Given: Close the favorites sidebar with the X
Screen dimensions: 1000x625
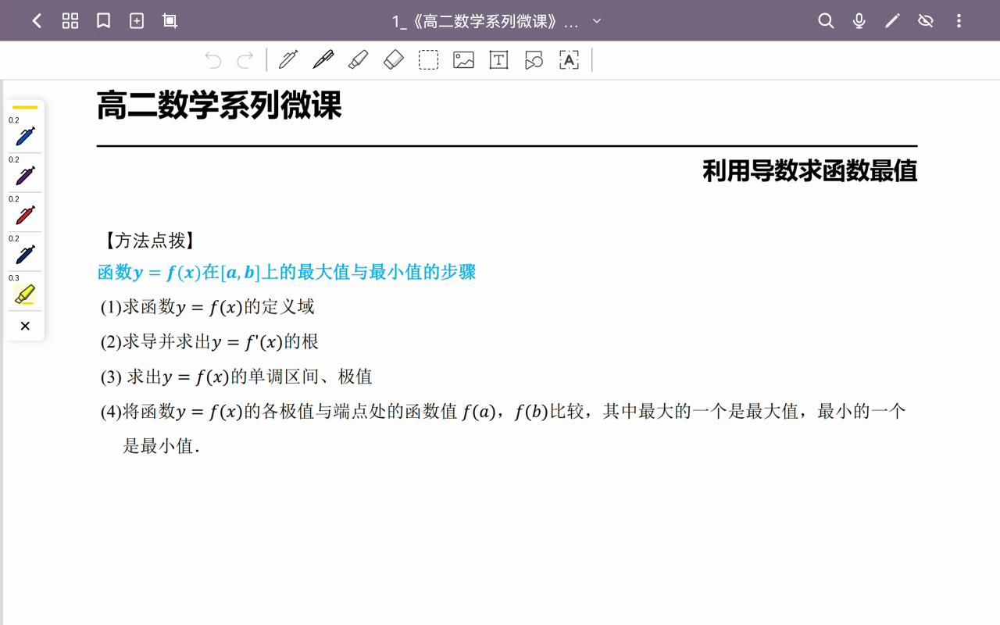Looking at the screenshot, I should [x=24, y=326].
